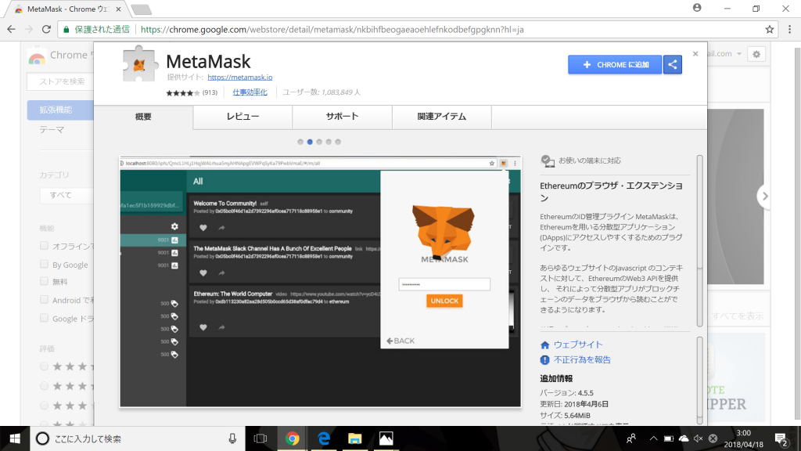Open the レビュー tab
Viewport: 801px width, 451px height.
242,117
